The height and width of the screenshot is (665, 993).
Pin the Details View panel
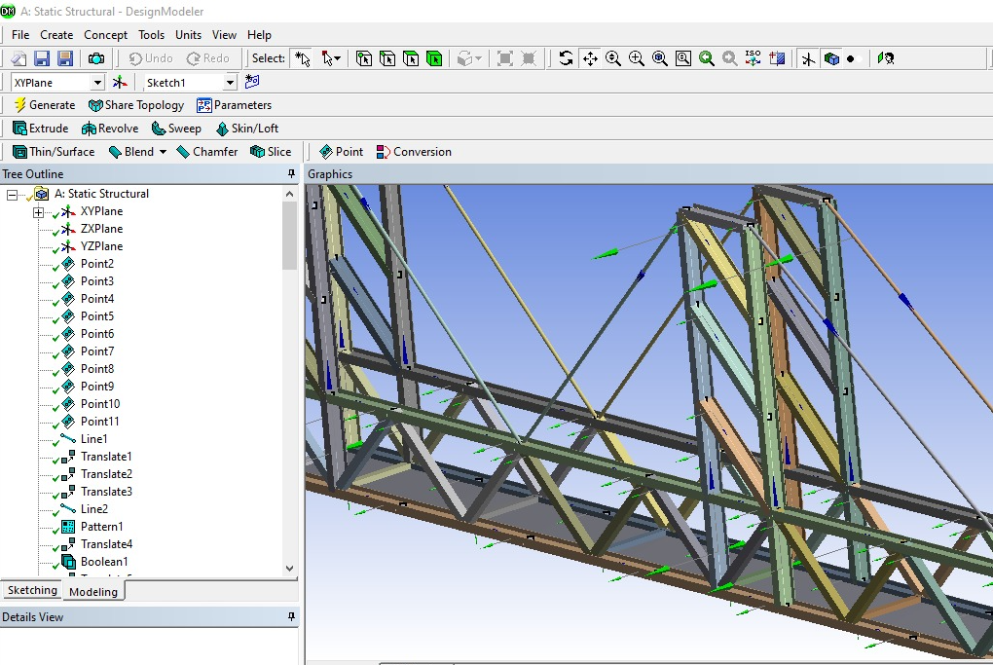(291, 617)
